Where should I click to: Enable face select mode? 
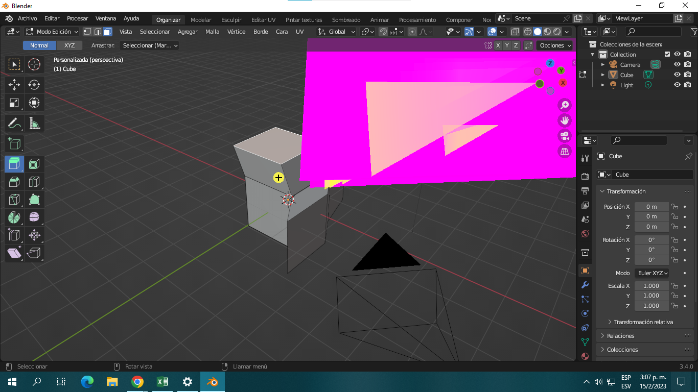point(107,32)
